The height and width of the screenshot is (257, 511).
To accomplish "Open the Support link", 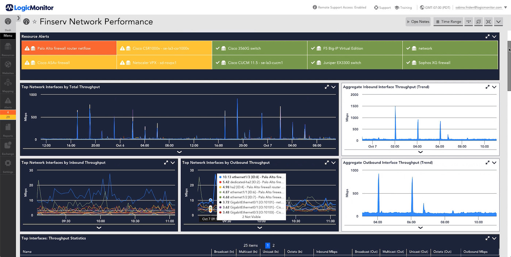I will pyautogui.click(x=382, y=8).
